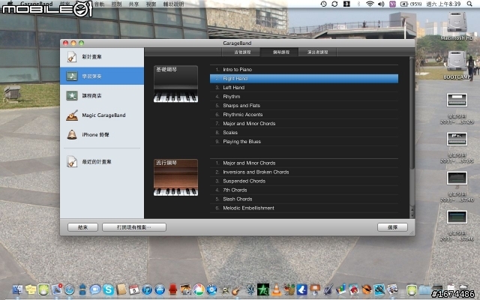The width and height of the screenshot is (480, 300).
Task: Click the purple Y menu bar icon
Action: 392,4
